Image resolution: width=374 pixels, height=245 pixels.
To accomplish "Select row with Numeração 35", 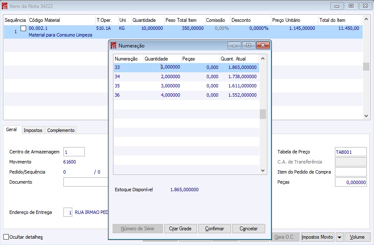I will 186,86.
